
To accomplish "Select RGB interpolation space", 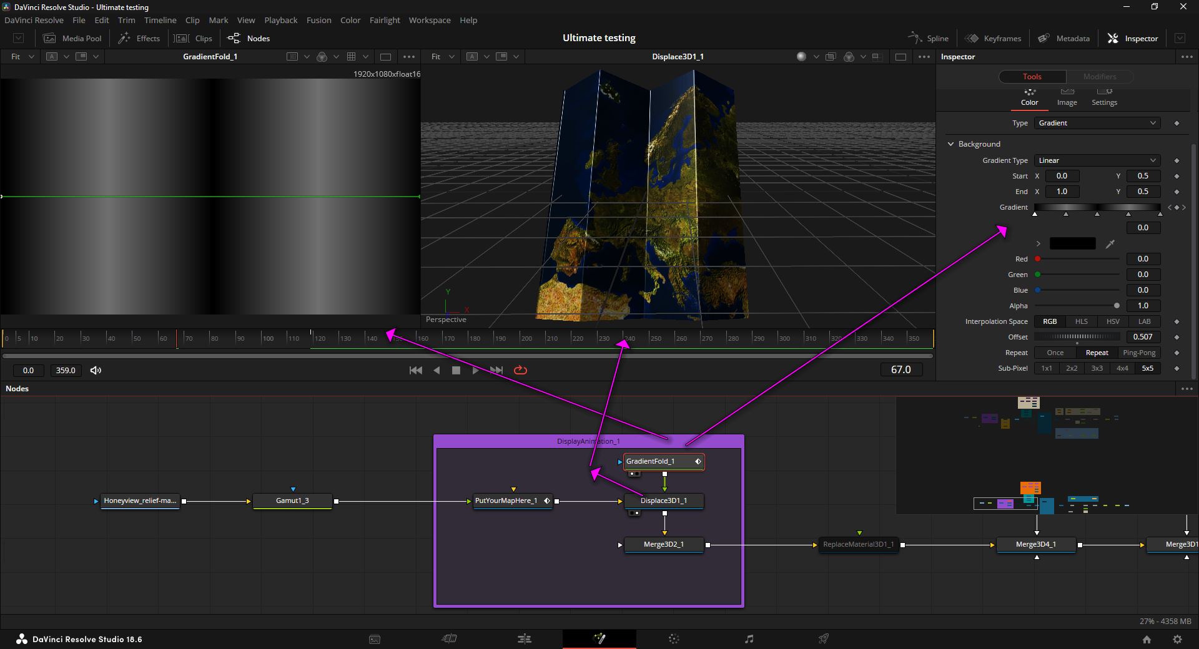I will pyautogui.click(x=1050, y=321).
